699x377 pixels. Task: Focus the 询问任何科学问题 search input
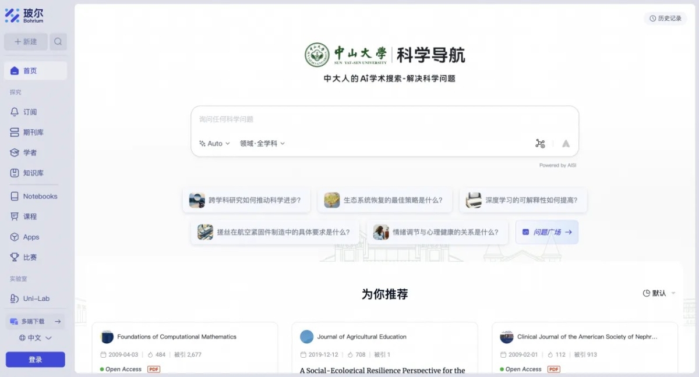(x=384, y=119)
